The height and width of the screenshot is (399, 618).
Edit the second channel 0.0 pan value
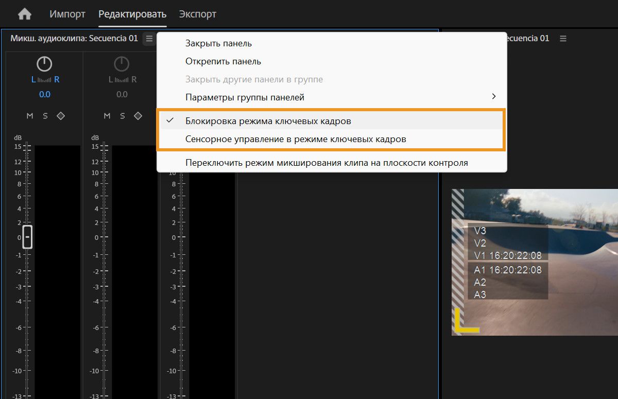(x=122, y=94)
